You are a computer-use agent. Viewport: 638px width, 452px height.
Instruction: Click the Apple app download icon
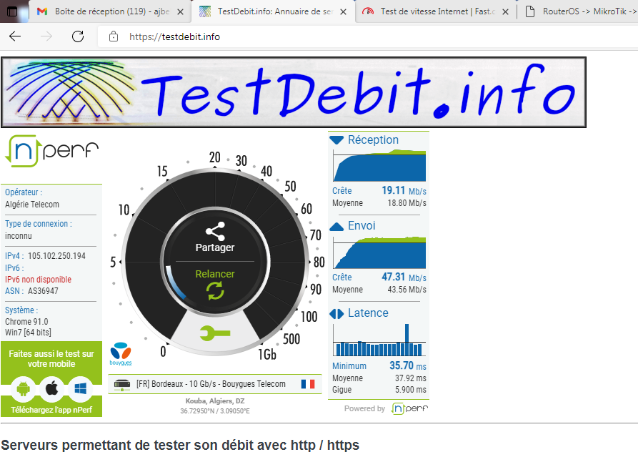point(51,388)
